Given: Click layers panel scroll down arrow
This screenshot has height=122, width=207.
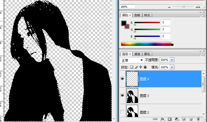Looking at the screenshot, I should 203,114.
